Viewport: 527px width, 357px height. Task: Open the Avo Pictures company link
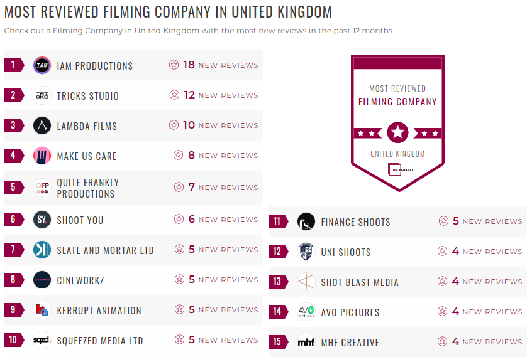(x=350, y=312)
